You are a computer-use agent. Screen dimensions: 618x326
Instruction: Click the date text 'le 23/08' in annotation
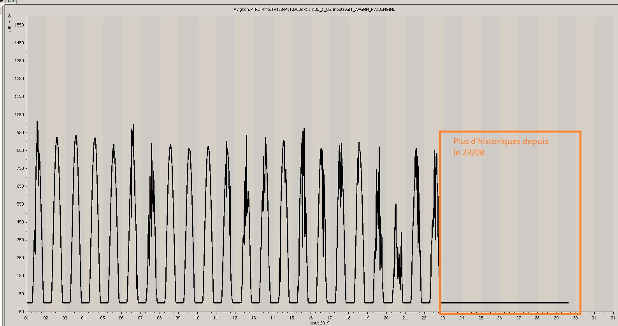[469, 153]
